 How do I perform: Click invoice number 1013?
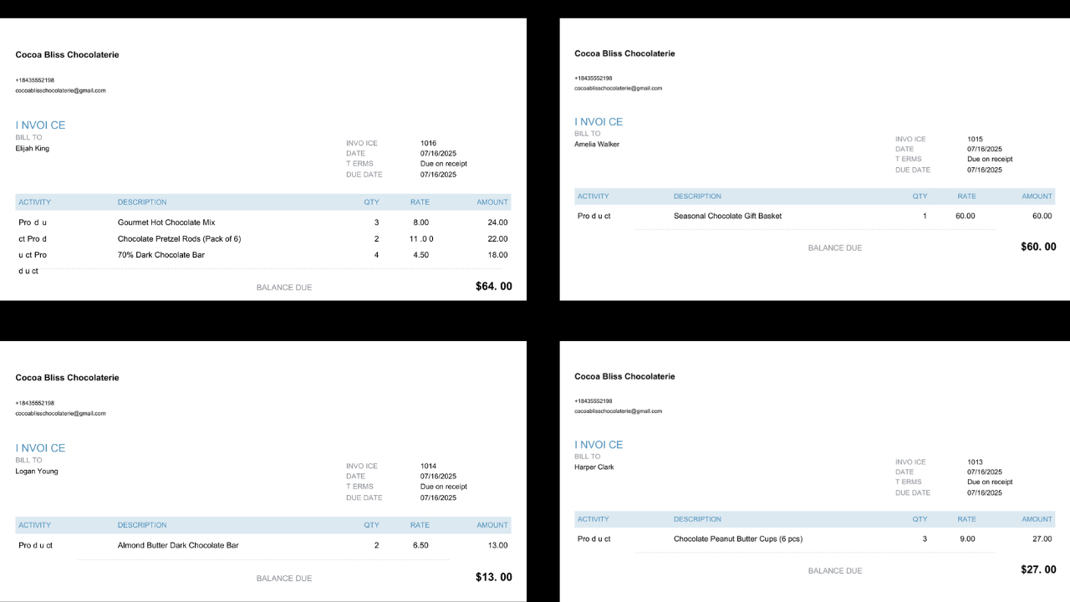976,462
